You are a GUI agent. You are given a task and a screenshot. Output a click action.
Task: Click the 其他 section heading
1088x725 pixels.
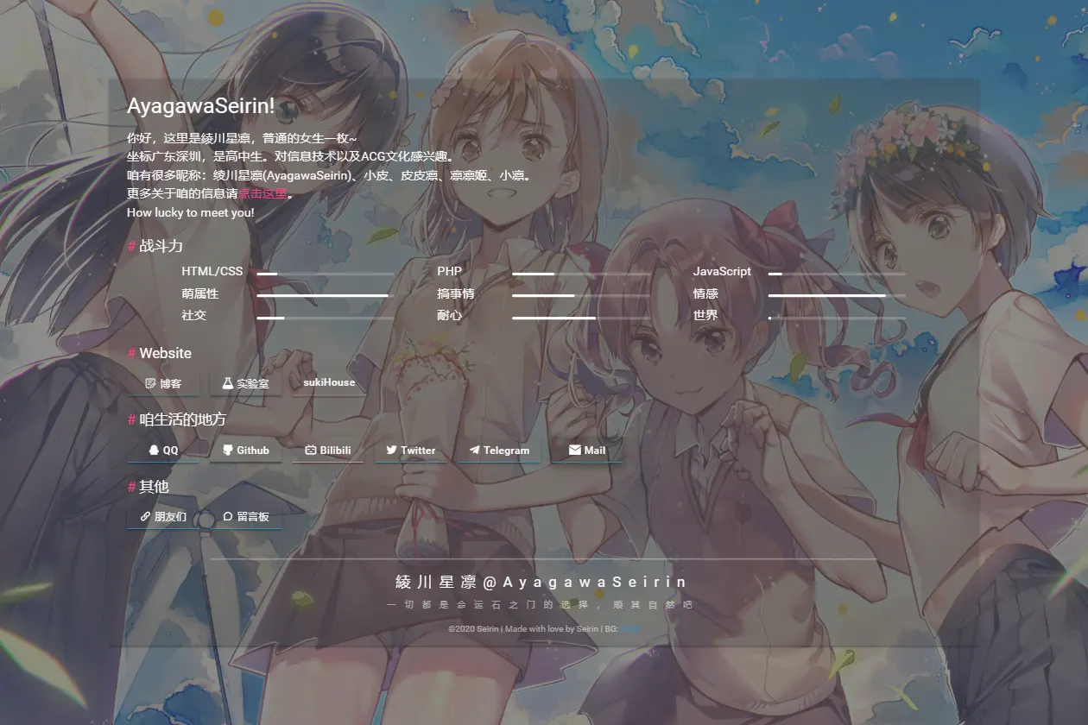pos(148,487)
